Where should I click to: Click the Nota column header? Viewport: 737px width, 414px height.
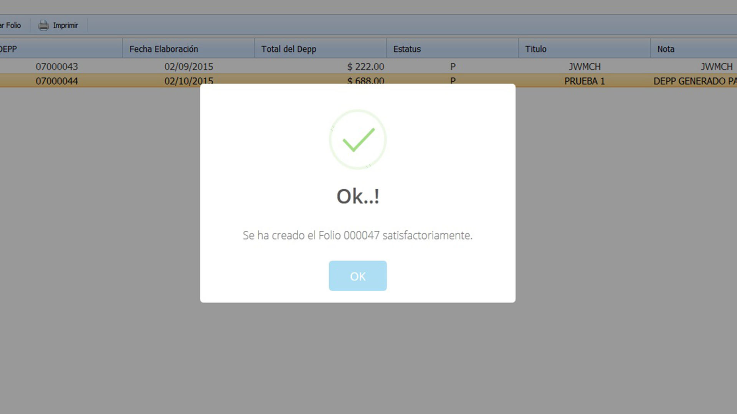pyautogui.click(x=694, y=49)
